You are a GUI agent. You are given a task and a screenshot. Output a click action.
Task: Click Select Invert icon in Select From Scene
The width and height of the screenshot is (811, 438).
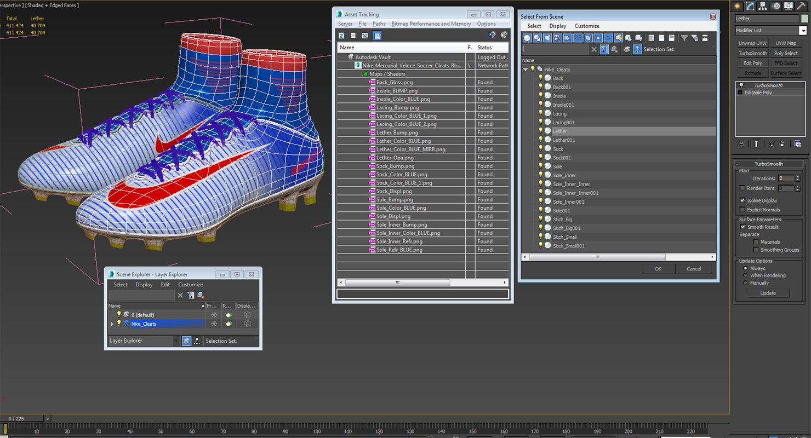click(671, 38)
